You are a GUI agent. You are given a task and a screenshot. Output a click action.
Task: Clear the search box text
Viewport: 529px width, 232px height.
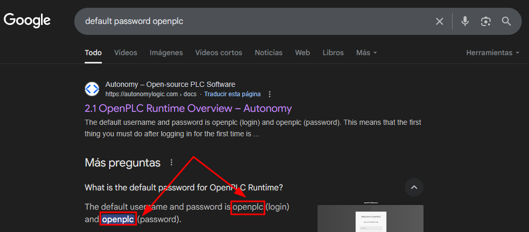(x=440, y=21)
